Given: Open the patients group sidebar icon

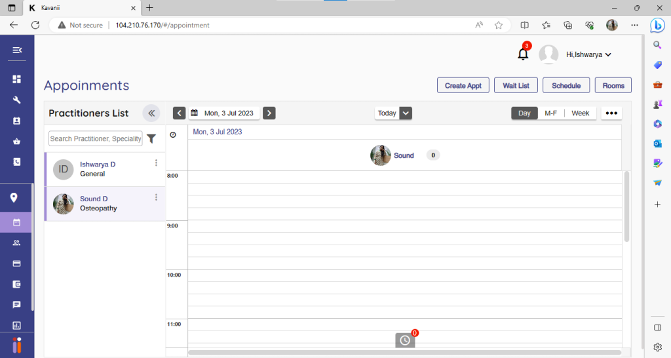Looking at the screenshot, I should (x=17, y=243).
